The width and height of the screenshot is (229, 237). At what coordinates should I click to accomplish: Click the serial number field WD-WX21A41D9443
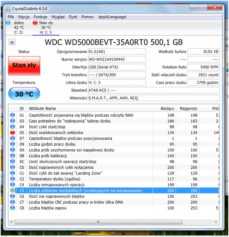(x=117, y=59)
